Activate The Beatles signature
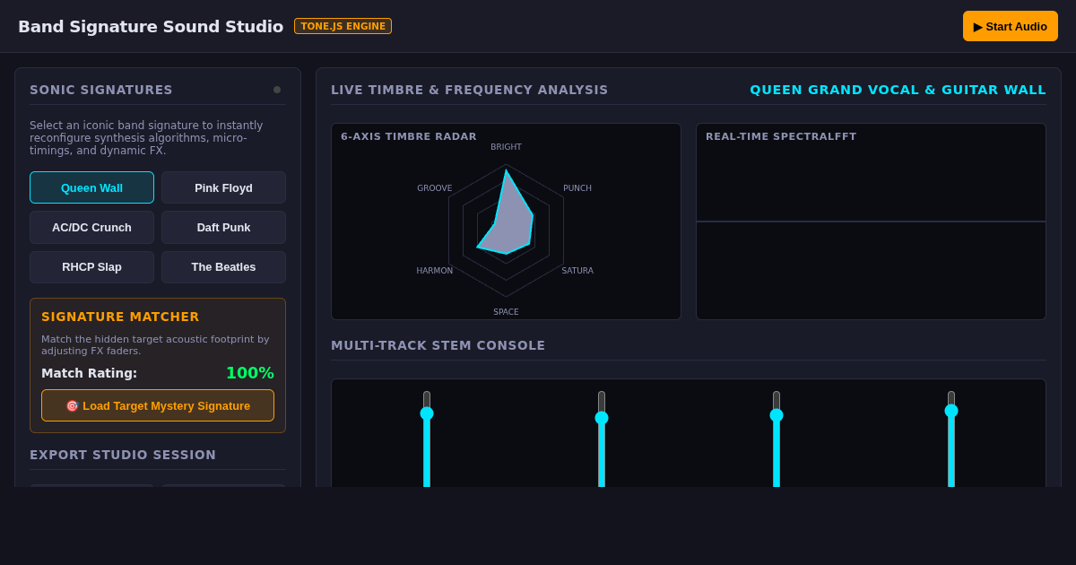Image resolution: width=1076 pixels, height=565 pixels. click(223, 266)
